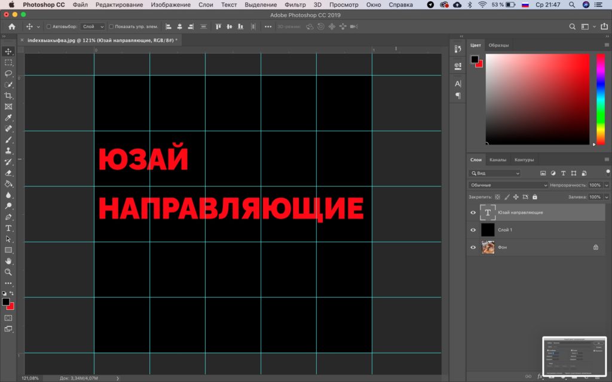Open the Обычные blend mode dropdown

pos(507,185)
